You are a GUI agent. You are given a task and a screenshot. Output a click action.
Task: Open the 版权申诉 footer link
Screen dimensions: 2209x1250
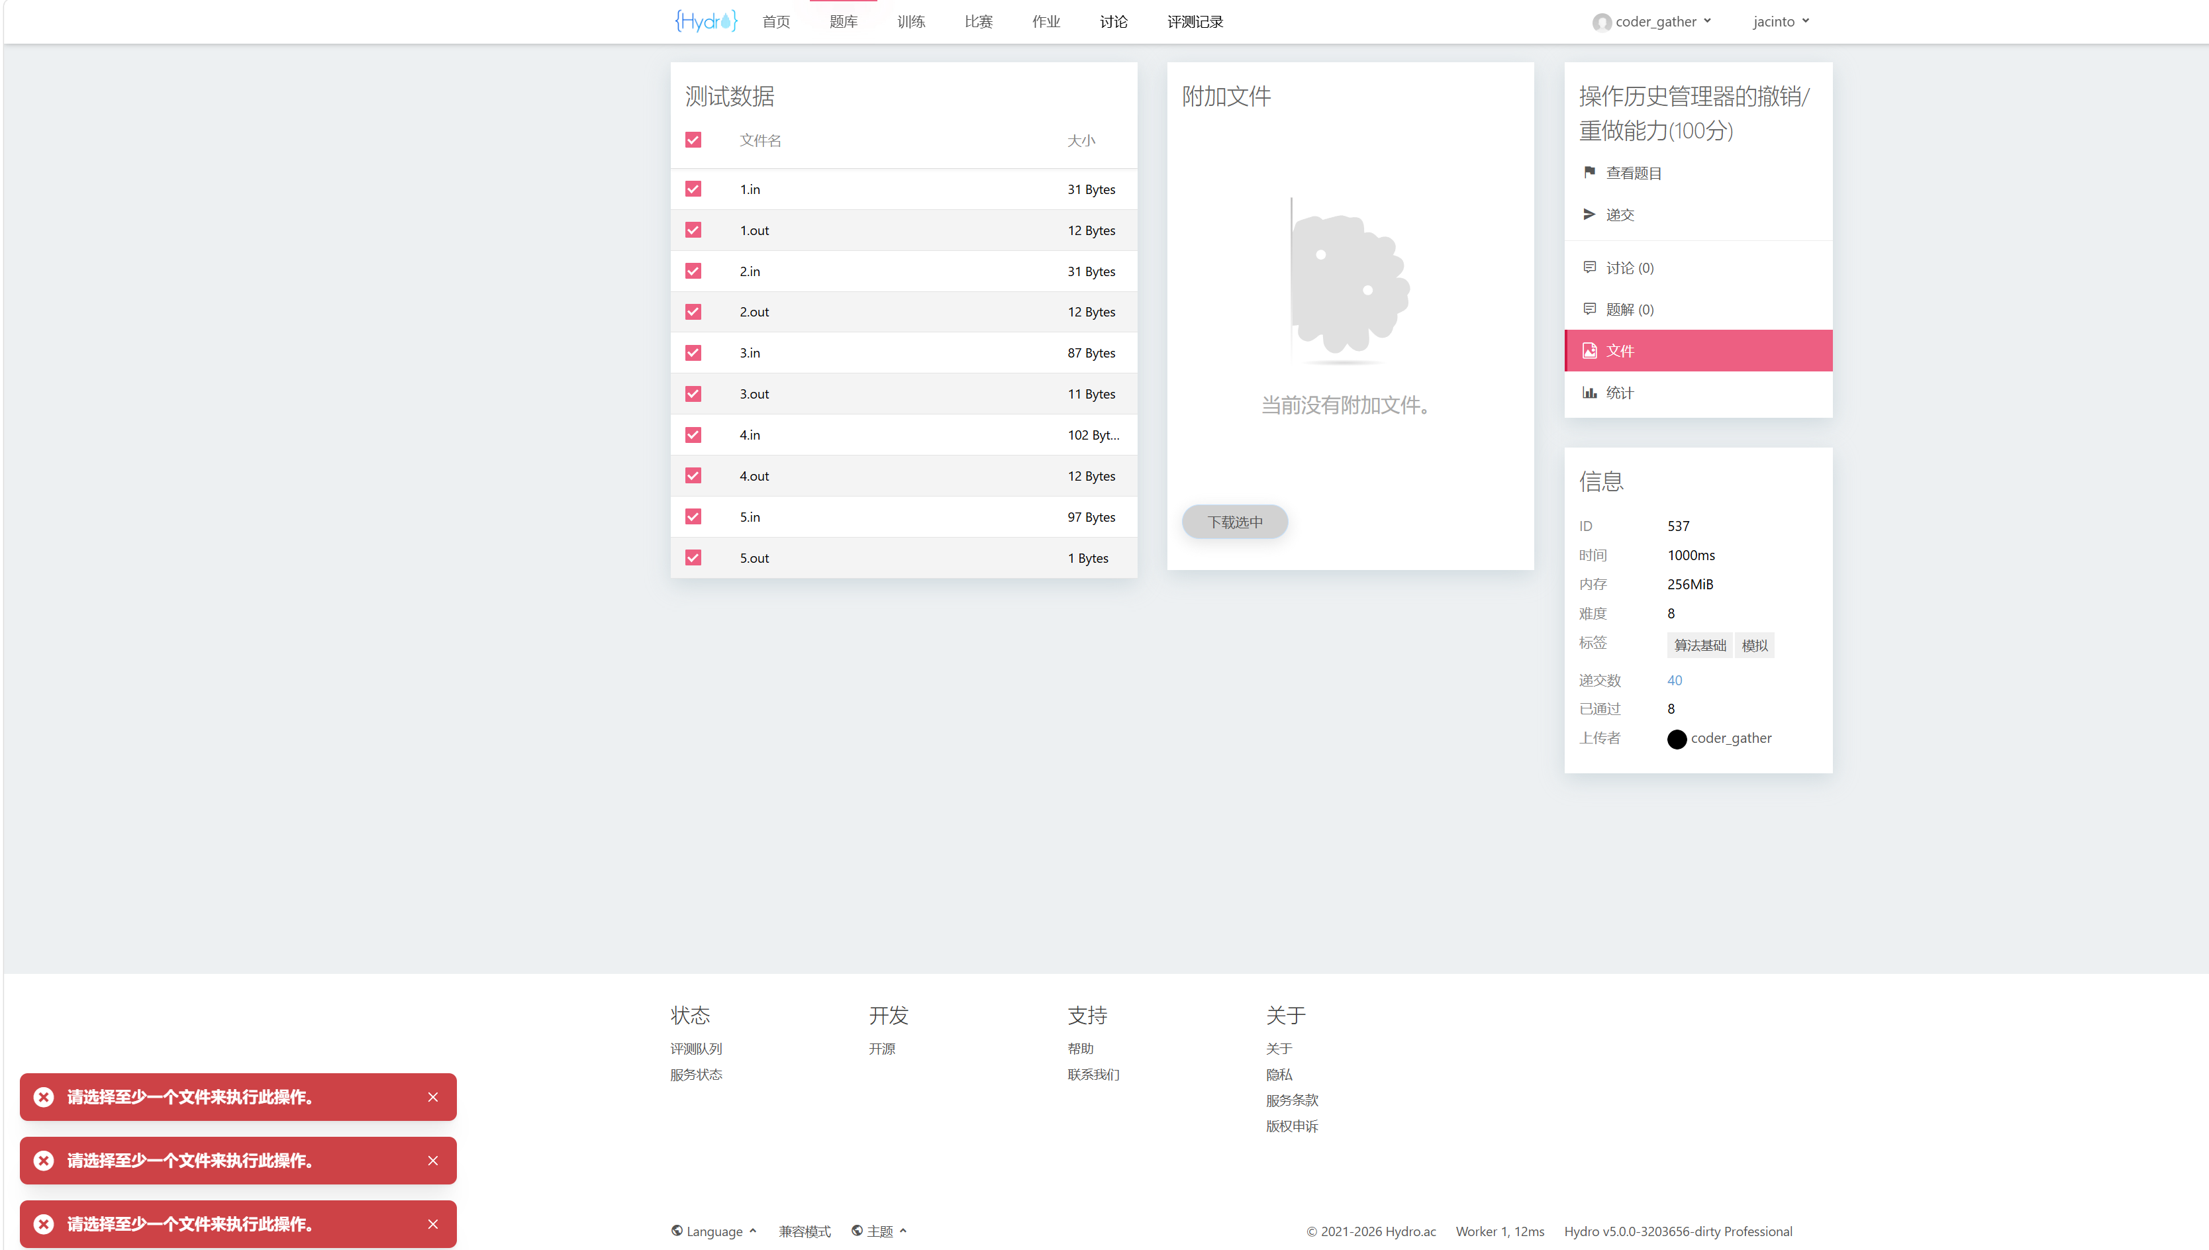click(x=1291, y=1126)
